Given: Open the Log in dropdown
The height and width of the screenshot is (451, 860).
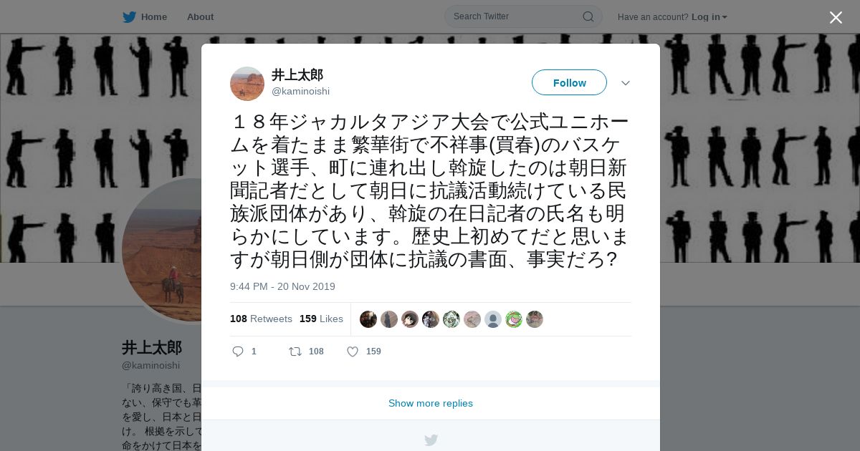Looking at the screenshot, I should [709, 16].
